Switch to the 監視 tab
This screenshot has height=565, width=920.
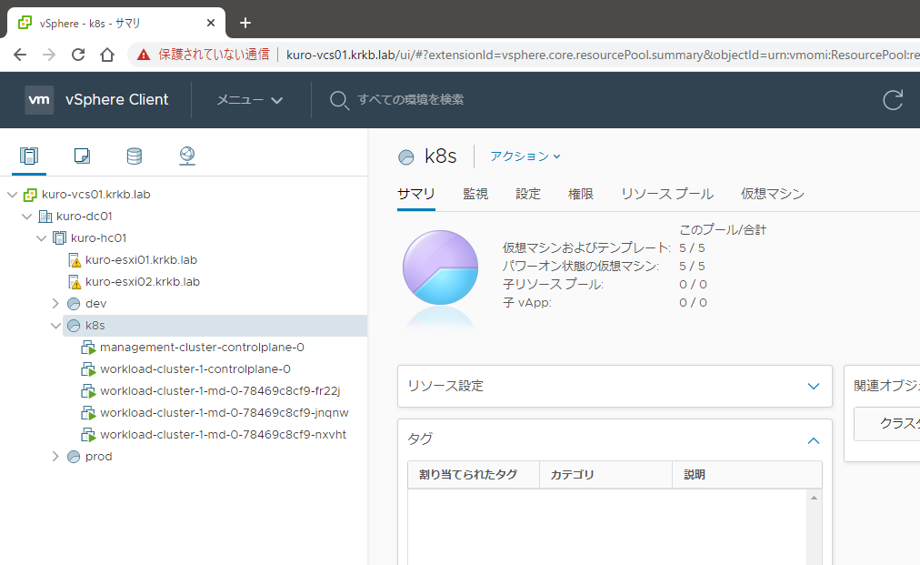(475, 194)
